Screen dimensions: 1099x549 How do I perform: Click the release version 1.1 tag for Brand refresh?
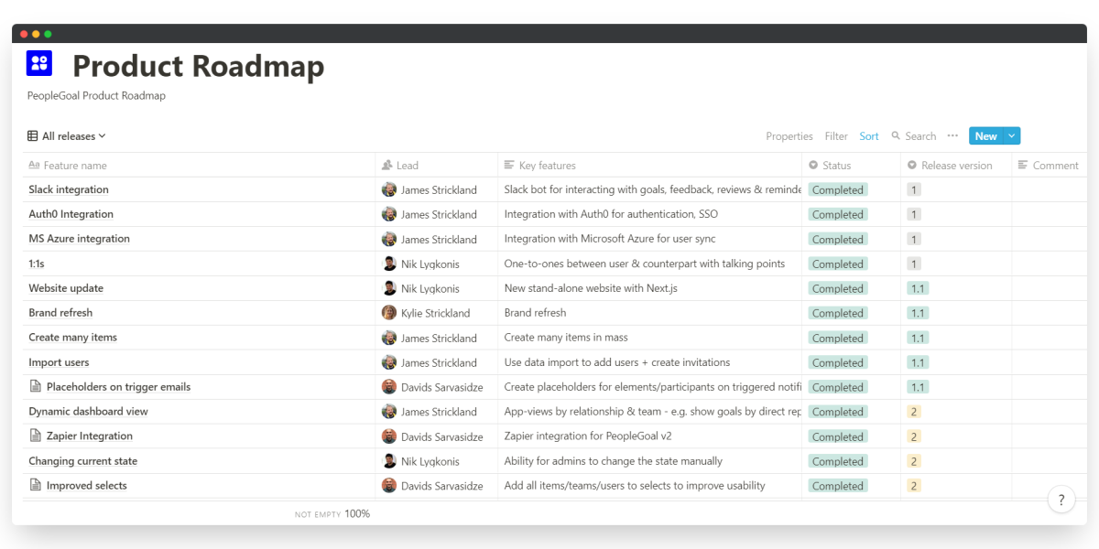[x=918, y=313]
